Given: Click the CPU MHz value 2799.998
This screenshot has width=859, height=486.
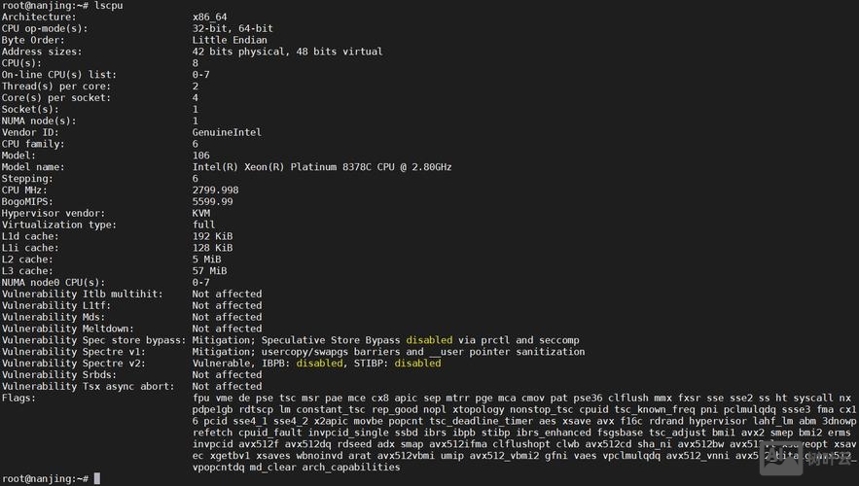Looking at the screenshot, I should tap(215, 191).
